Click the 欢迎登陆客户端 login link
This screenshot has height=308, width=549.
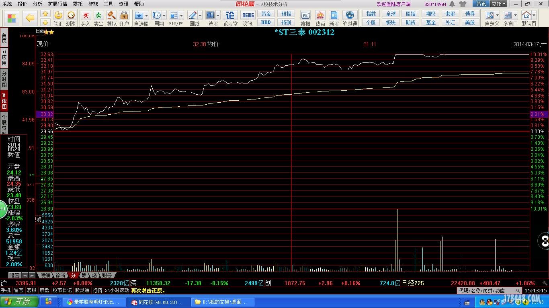(393, 4)
